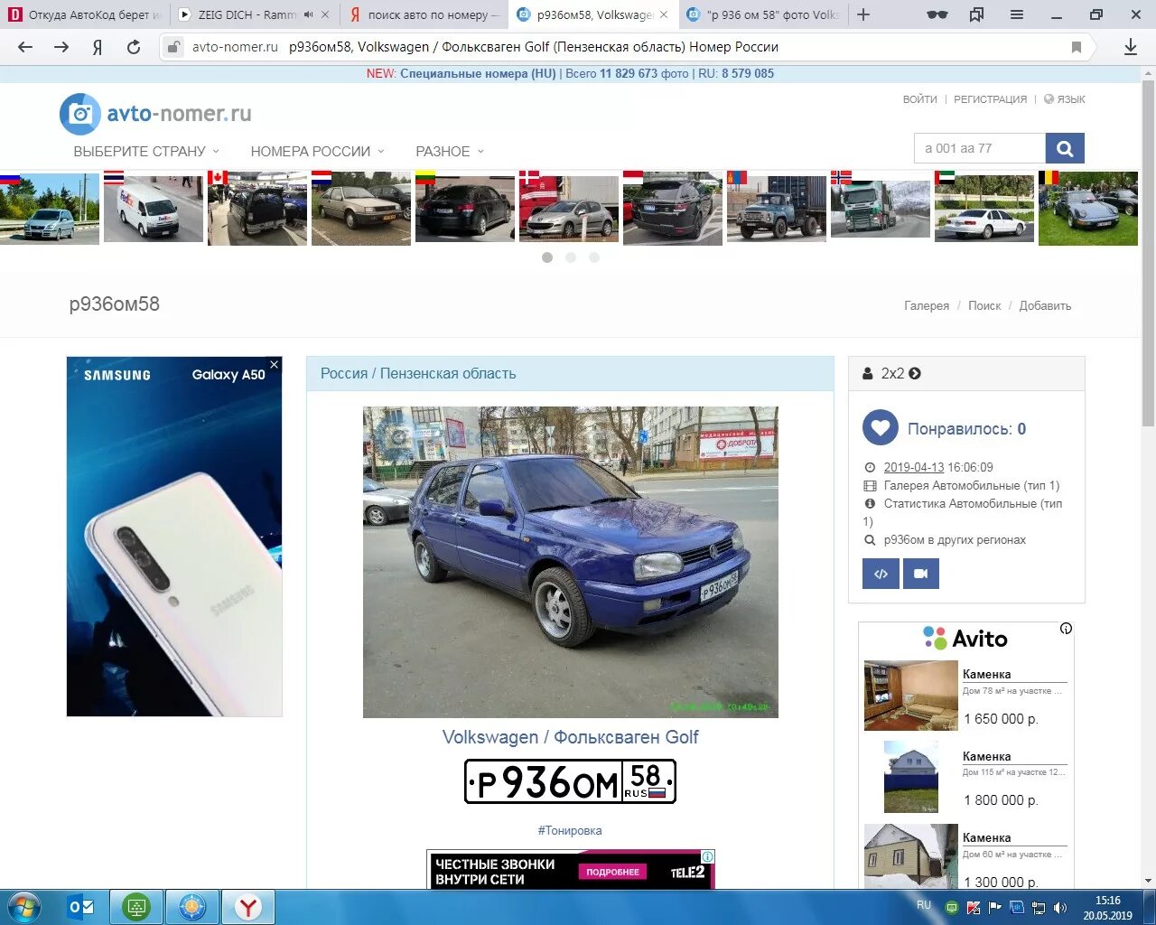Close the ZEIG DICH tab
The image size is (1156, 925).
[x=325, y=14]
